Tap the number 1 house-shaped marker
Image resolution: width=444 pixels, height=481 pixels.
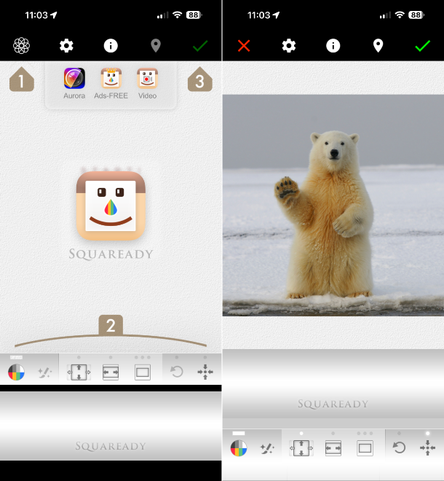coord(22,79)
